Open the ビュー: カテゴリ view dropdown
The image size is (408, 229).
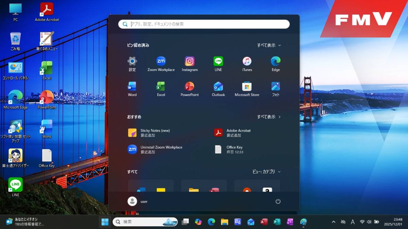click(267, 172)
